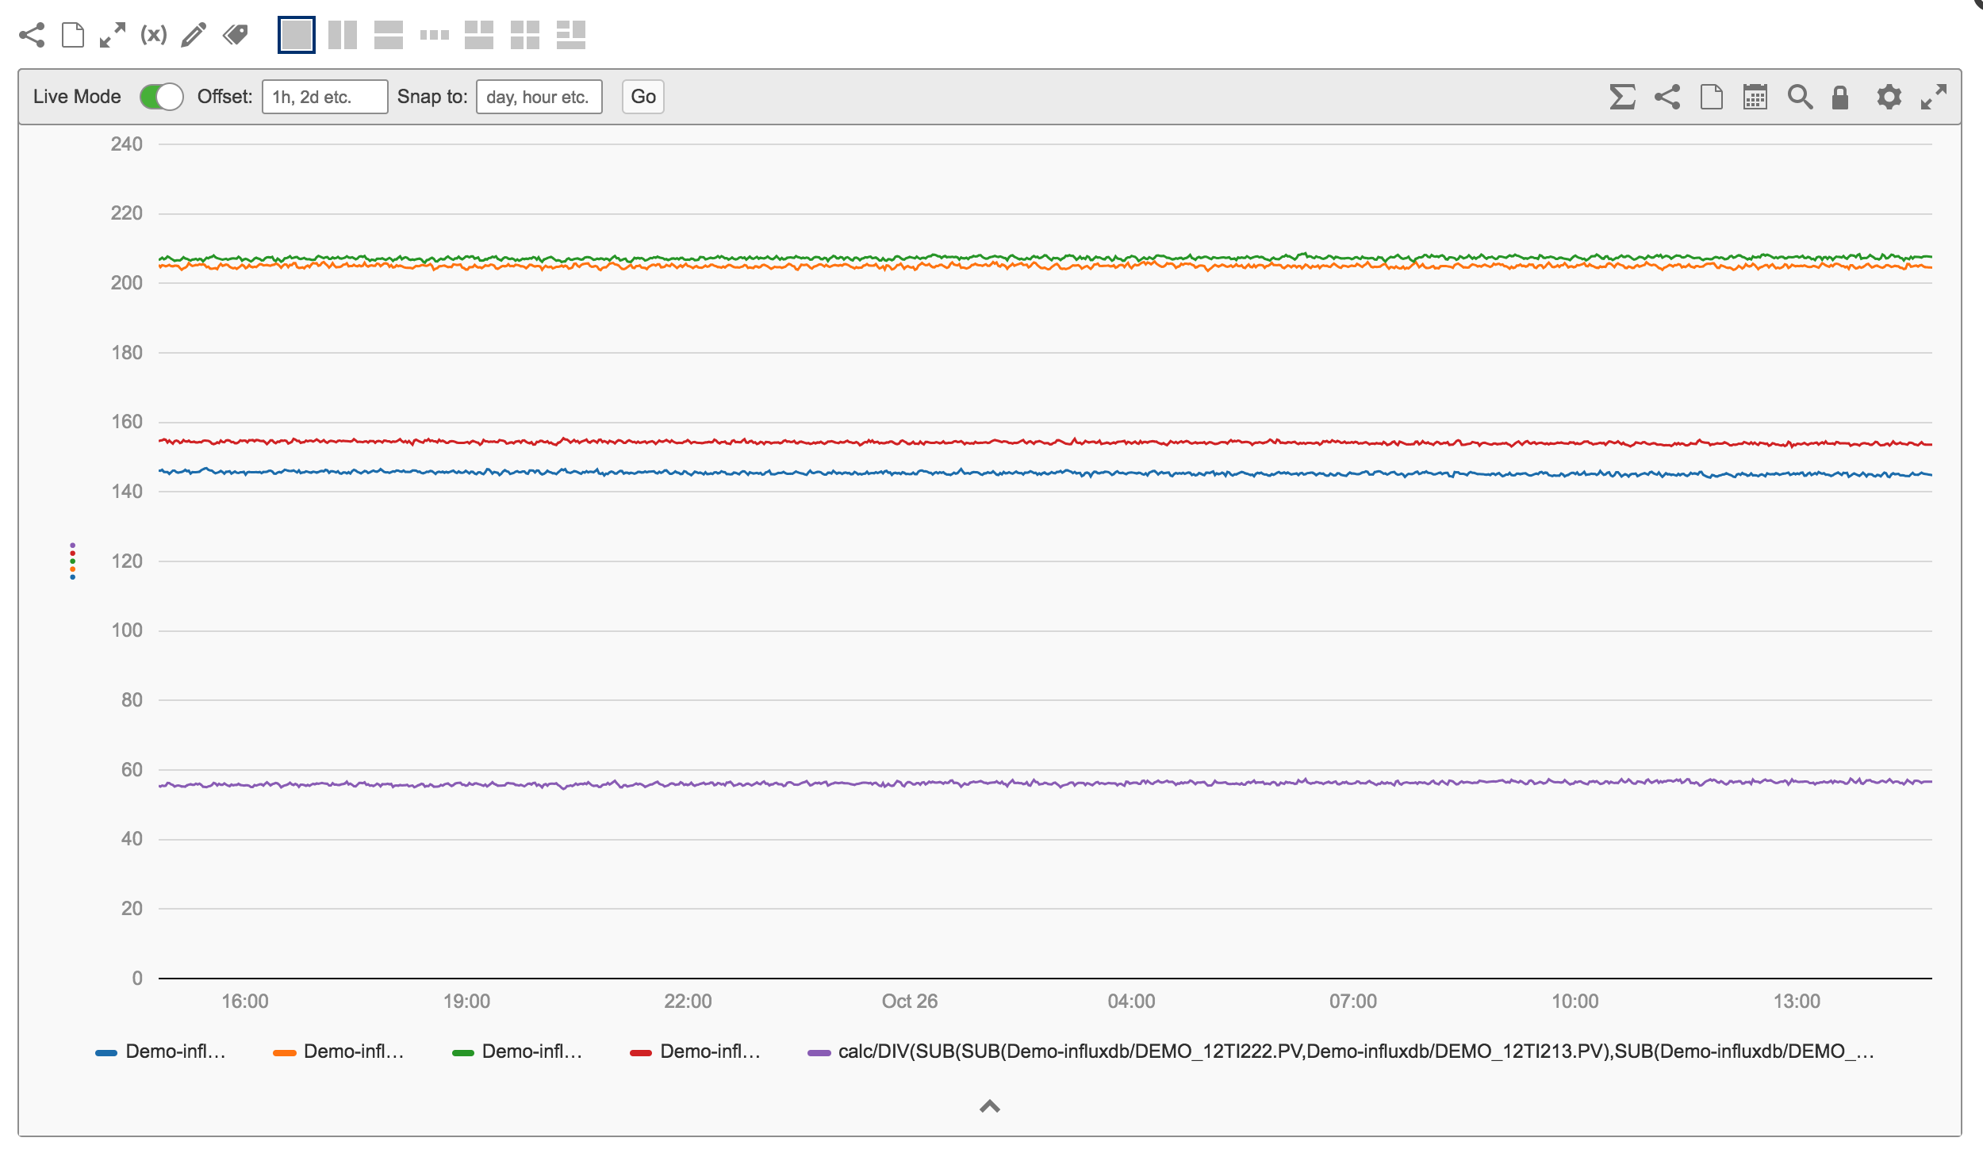Open the chart settings gear

pyautogui.click(x=1889, y=97)
